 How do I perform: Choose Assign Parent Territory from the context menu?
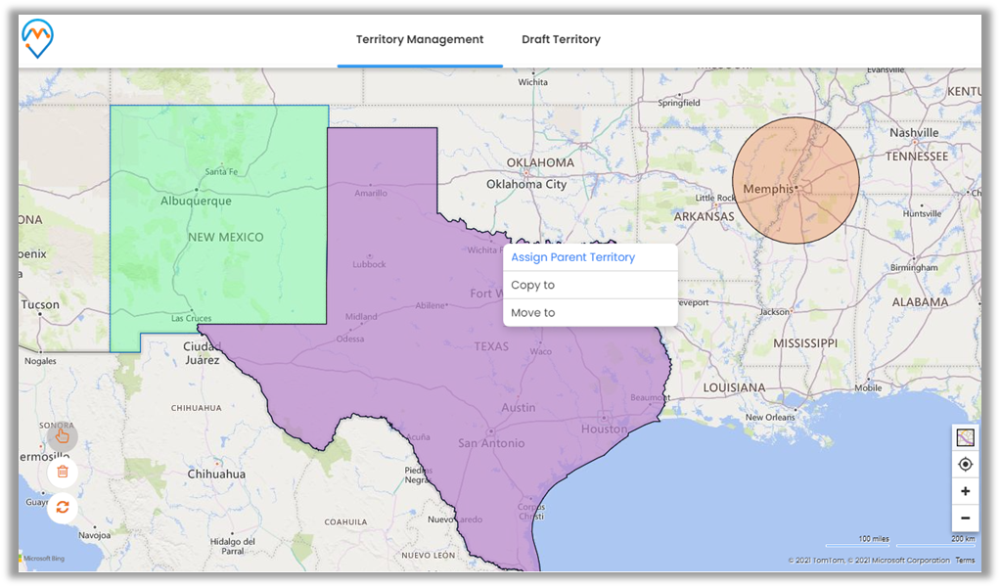(573, 257)
